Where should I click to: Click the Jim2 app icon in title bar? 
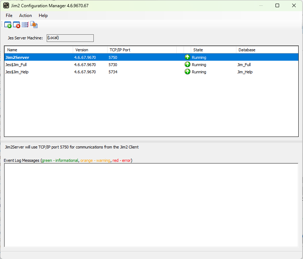[x=6, y=6]
